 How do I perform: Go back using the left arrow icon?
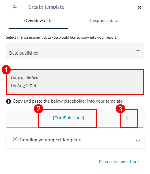[14, 8]
